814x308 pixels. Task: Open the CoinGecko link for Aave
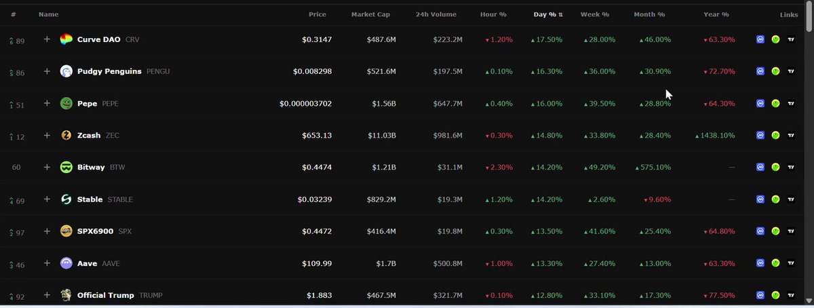(x=775, y=263)
